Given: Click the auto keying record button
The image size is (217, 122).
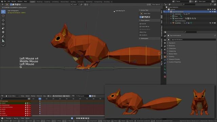Looking at the screenshot, I should tap(72, 118).
